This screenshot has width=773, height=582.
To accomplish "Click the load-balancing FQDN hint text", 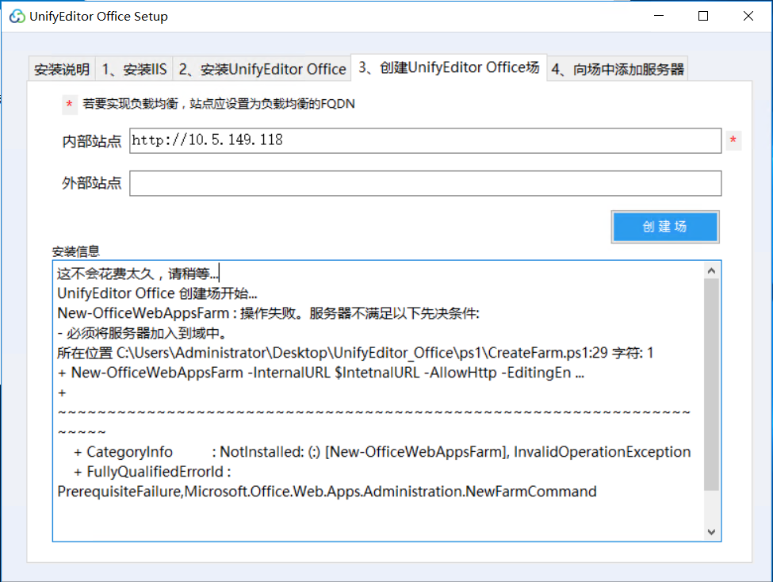I will pos(218,104).
